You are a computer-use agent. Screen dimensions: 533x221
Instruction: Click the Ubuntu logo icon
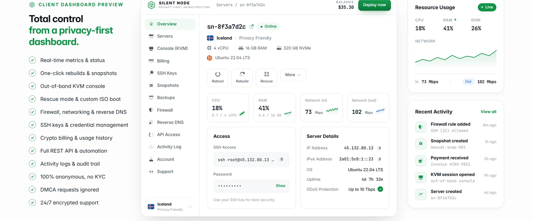point(210,58)
